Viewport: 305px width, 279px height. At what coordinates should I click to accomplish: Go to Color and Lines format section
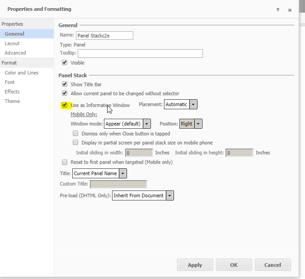22,73
